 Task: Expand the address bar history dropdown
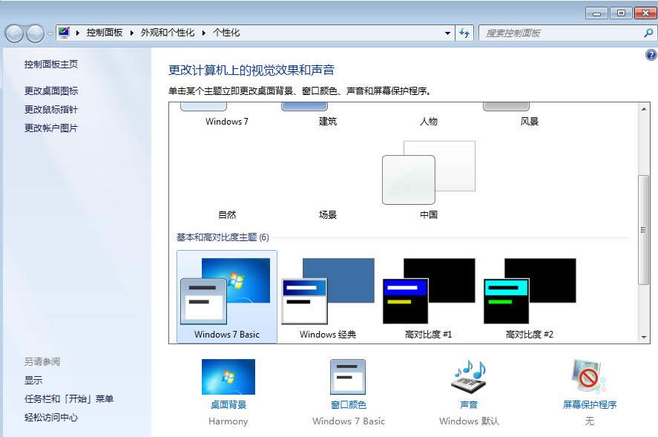tap(447, 33)
